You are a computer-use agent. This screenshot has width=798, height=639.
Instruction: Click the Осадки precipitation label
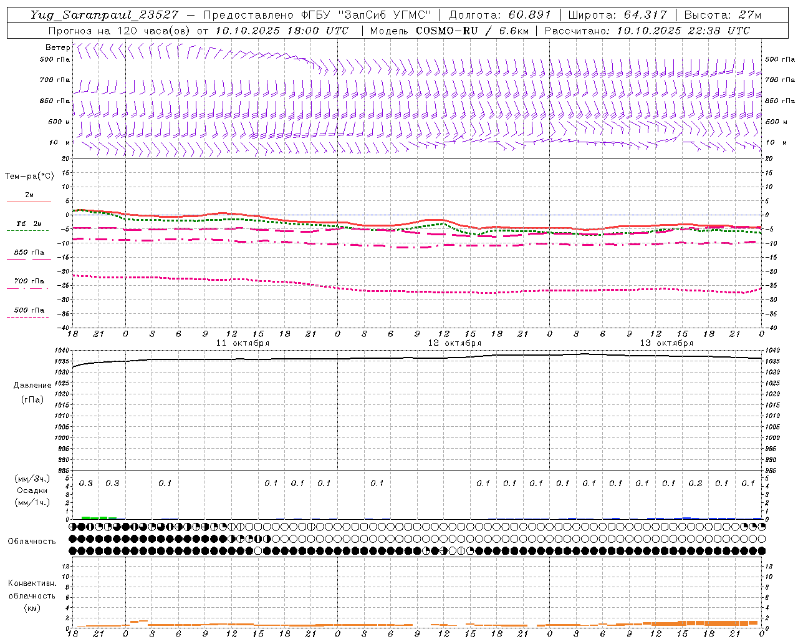pos(32,490)
